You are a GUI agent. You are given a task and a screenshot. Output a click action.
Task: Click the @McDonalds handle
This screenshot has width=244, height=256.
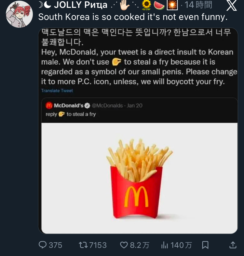[107, 105]
